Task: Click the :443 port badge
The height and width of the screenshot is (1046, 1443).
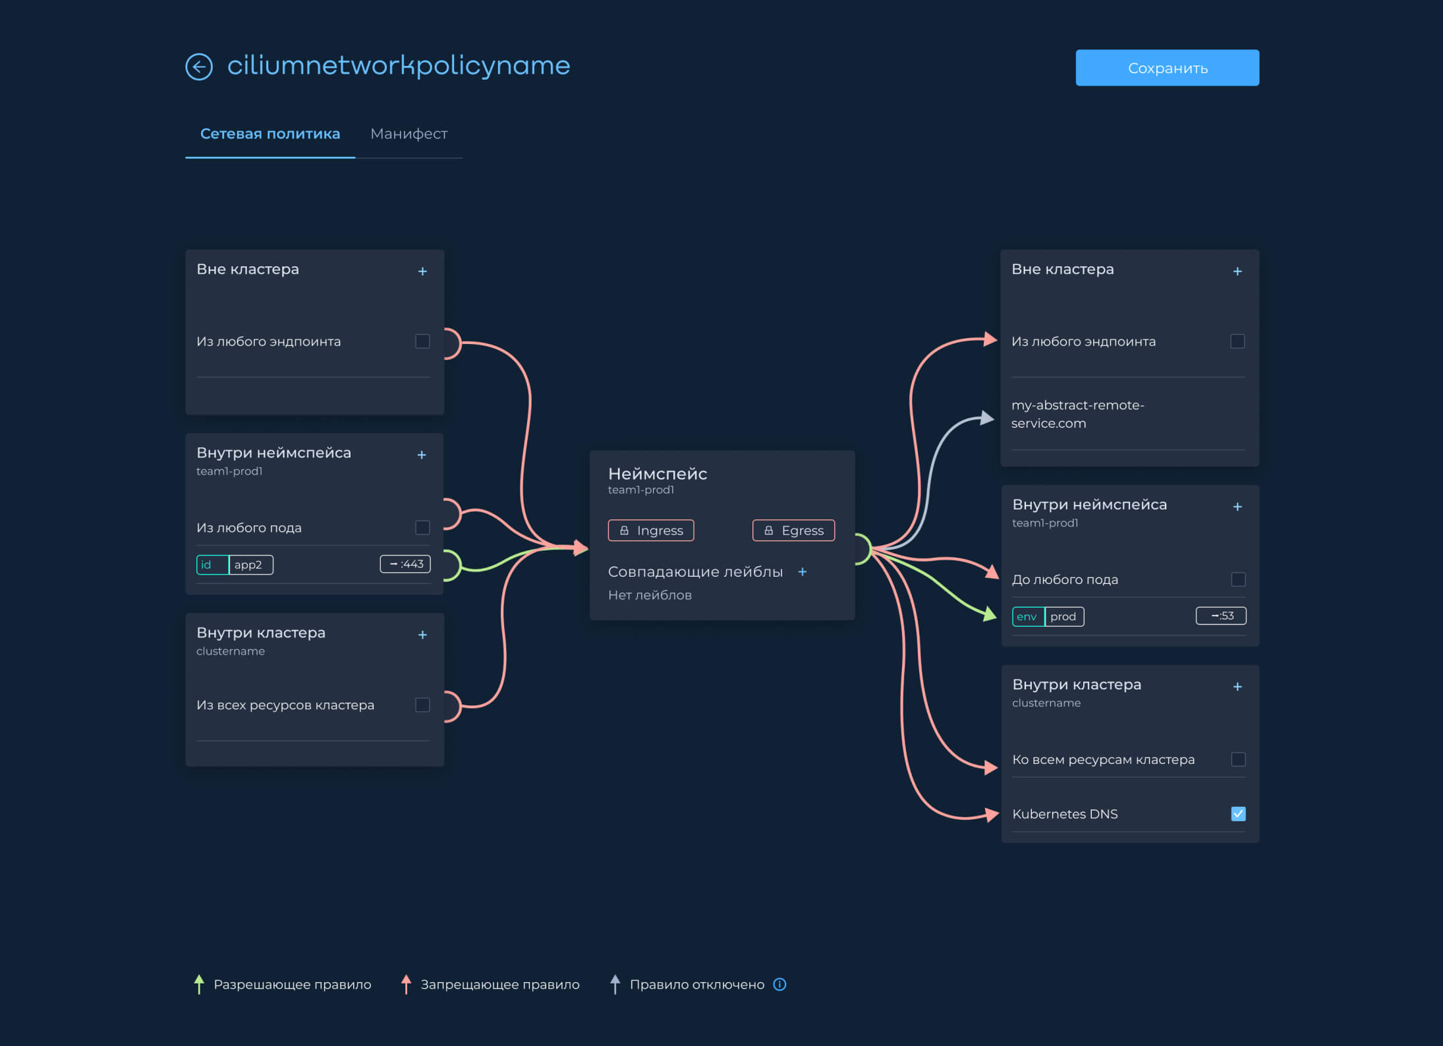Action: coord(405,564)
